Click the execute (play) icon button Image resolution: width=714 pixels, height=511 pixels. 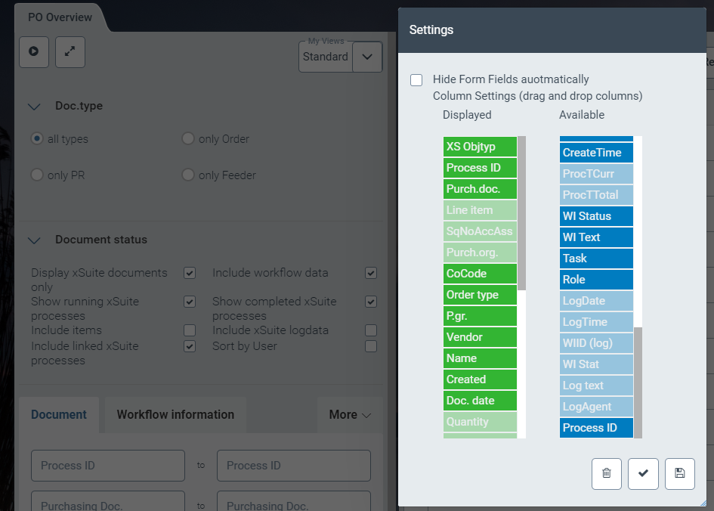34,51
